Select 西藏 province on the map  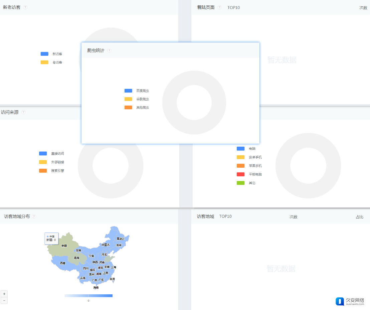click(63, 263)
